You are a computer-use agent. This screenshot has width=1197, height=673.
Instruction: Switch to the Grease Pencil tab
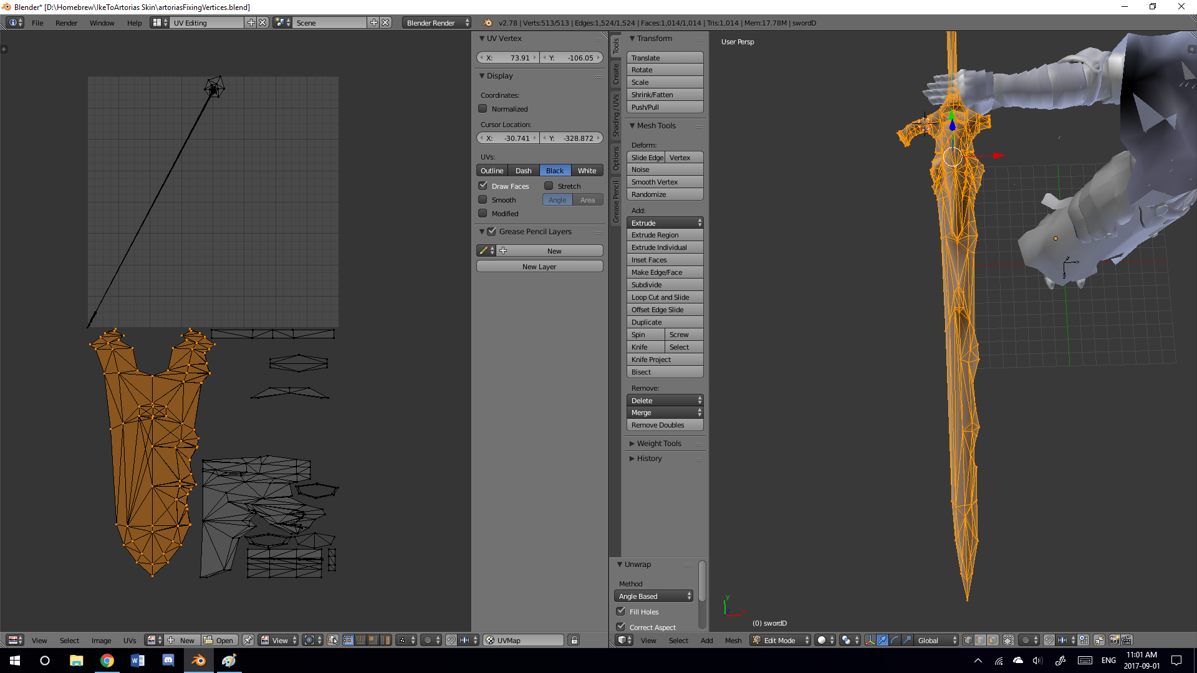click(x=616, y=201)
